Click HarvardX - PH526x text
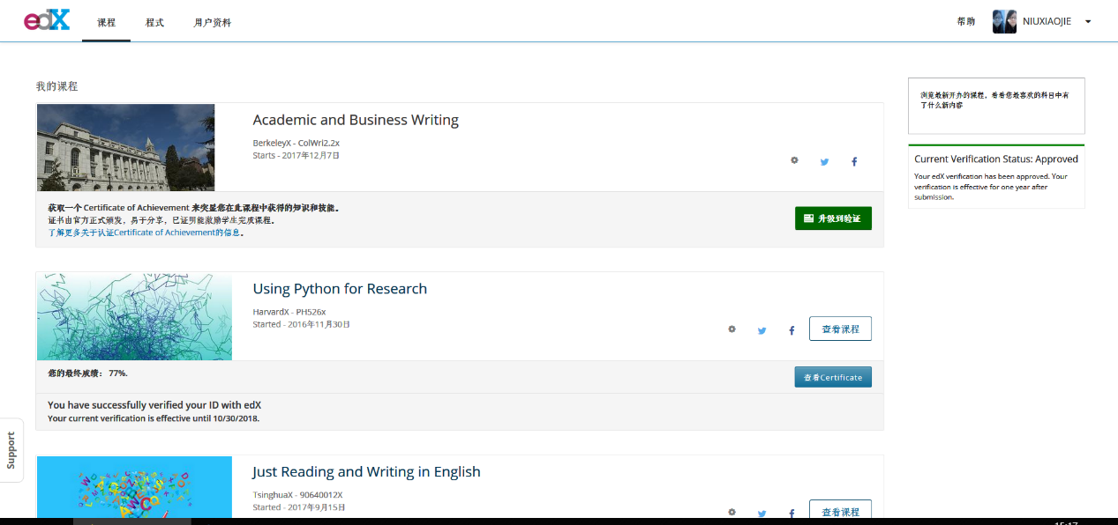The width and height of the screenshot is (1118, 525). click(x=289, y=312)
